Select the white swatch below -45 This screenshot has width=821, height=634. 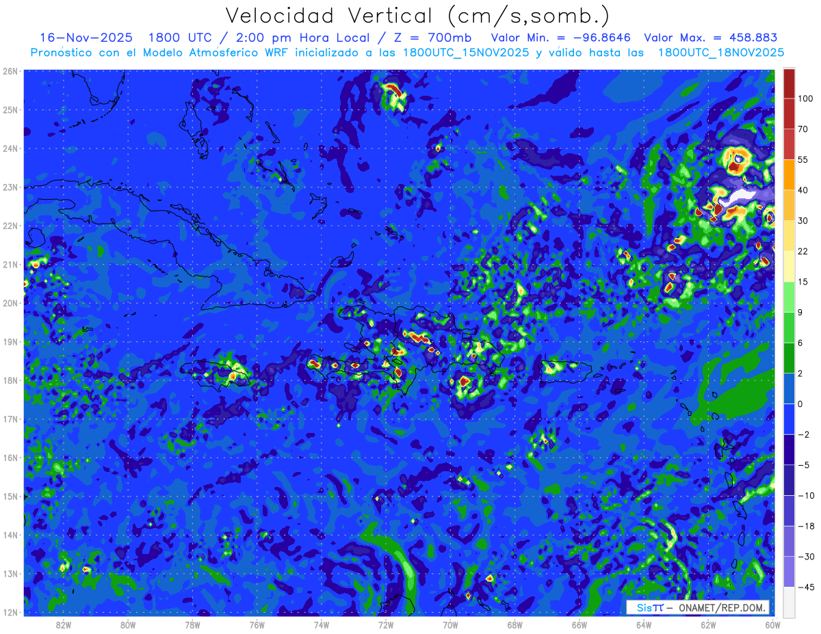(x=789, y=601)
